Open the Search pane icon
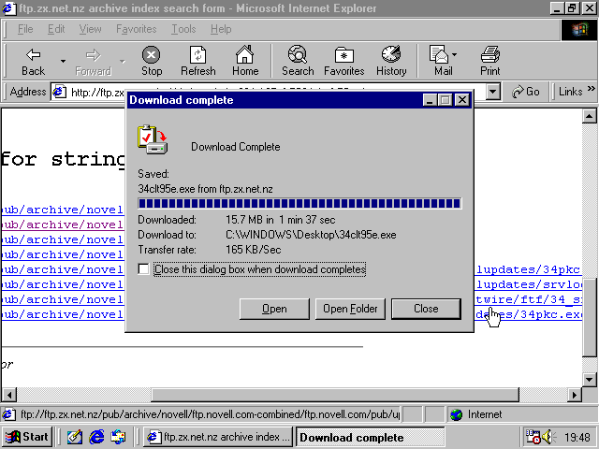 coord(298,54)
